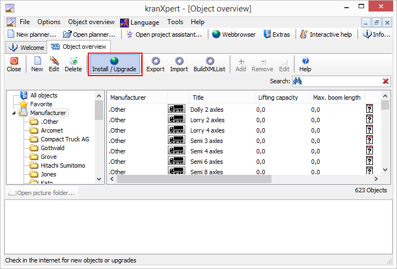Viewport: 397px width, 269px height.
Task: Click the Install / Upgrade globe icon
Action: (x=114, y=61)
